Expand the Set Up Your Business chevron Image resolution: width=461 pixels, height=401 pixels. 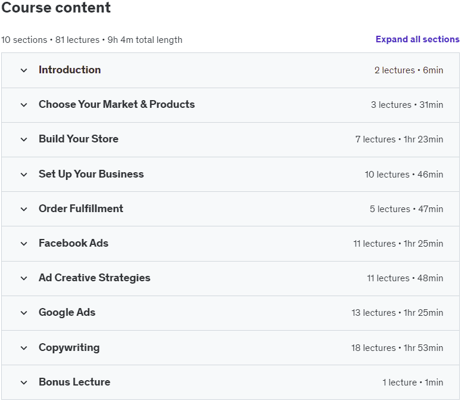24,175
